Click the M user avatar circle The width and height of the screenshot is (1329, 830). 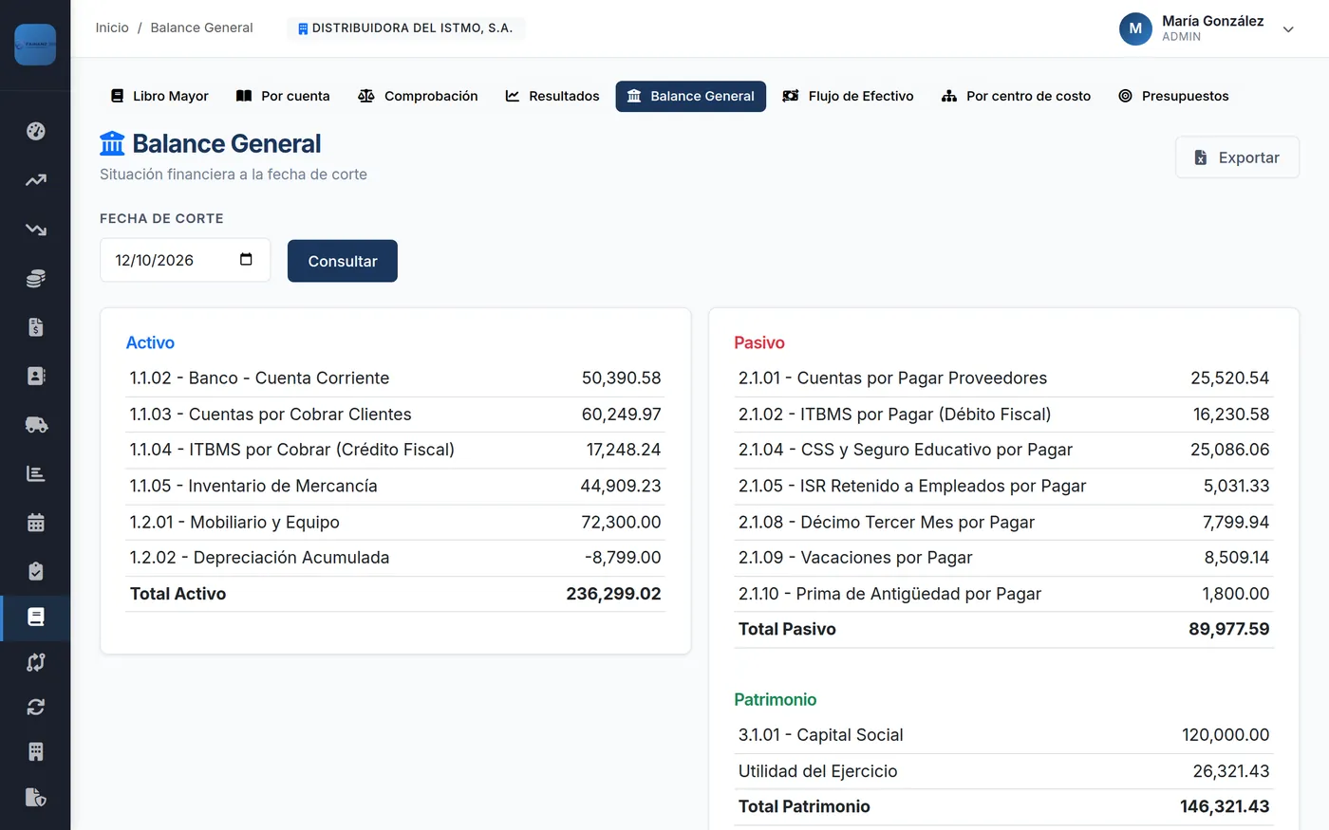point(1135,28)
